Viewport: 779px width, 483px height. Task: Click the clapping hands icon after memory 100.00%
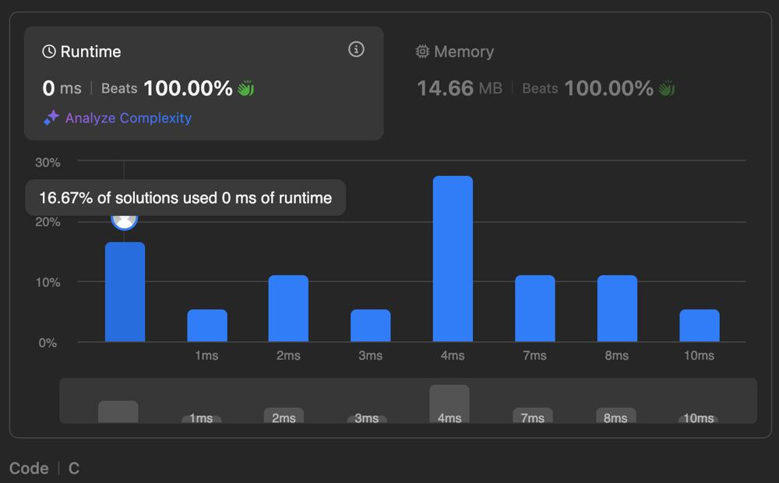pos(667,89)
